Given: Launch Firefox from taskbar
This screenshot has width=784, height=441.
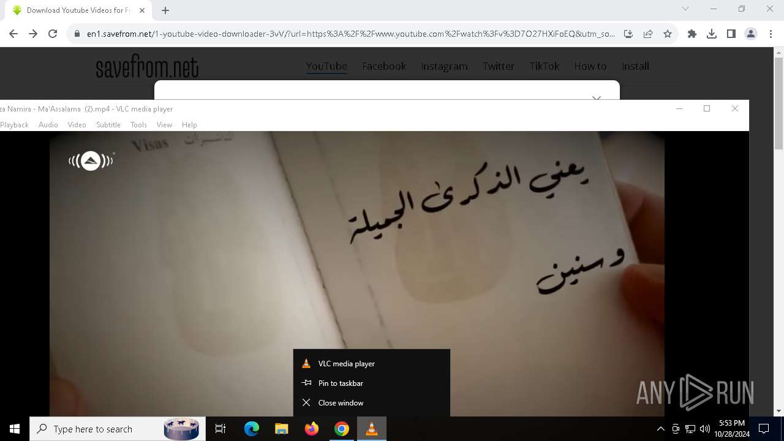Looking at the screenshot, I should click(x=312, y=429).
